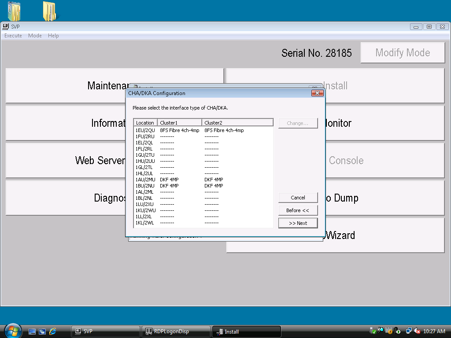Open the user profile folder on desktop

15,11
